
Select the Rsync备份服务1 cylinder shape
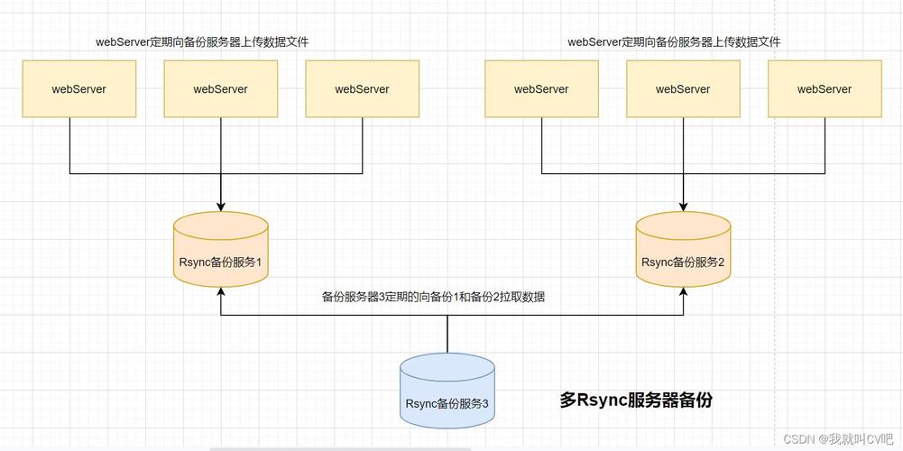coord(221,250)
